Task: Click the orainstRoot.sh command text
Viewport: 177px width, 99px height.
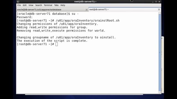Action: (87, 21)
